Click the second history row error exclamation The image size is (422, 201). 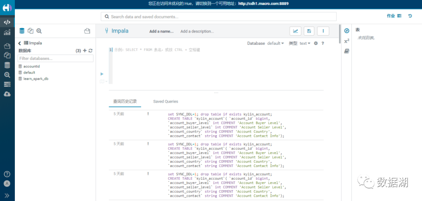point(148,144)
